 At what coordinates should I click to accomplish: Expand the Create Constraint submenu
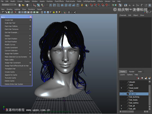point(30,48)
